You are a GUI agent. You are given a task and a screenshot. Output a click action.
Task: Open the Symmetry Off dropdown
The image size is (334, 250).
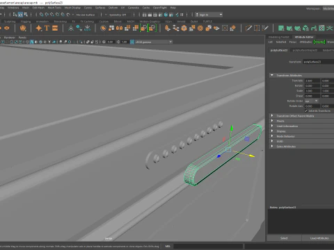[118, 15]
